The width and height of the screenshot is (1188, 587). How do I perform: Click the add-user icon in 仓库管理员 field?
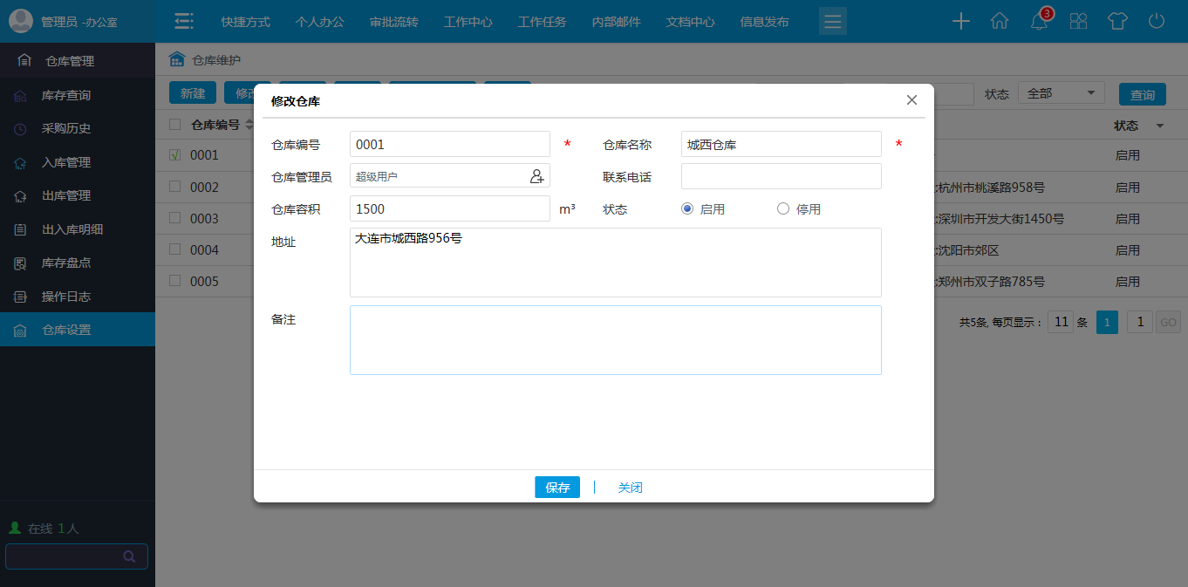tap(537, 176)
